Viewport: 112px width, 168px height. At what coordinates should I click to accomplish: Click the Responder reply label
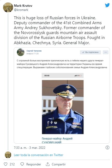pos(34,164)
